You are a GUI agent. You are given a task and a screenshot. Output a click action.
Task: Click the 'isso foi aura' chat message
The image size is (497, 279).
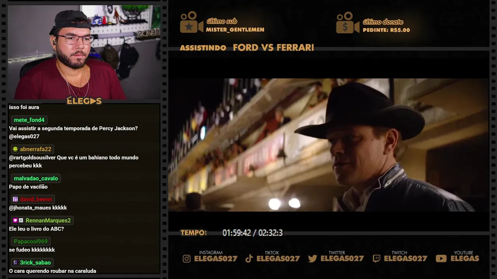24,107
